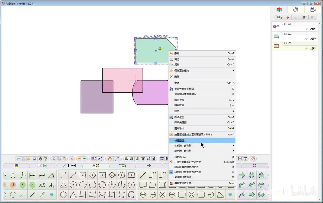Image resolution: width=323 pixels, height=203 pixels.
Task: Choose 剪切 (Cut) in the context menu
Action: coord(202,60)
